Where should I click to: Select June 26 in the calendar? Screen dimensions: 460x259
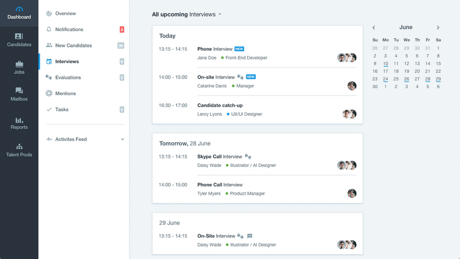(x=406, y=79)
